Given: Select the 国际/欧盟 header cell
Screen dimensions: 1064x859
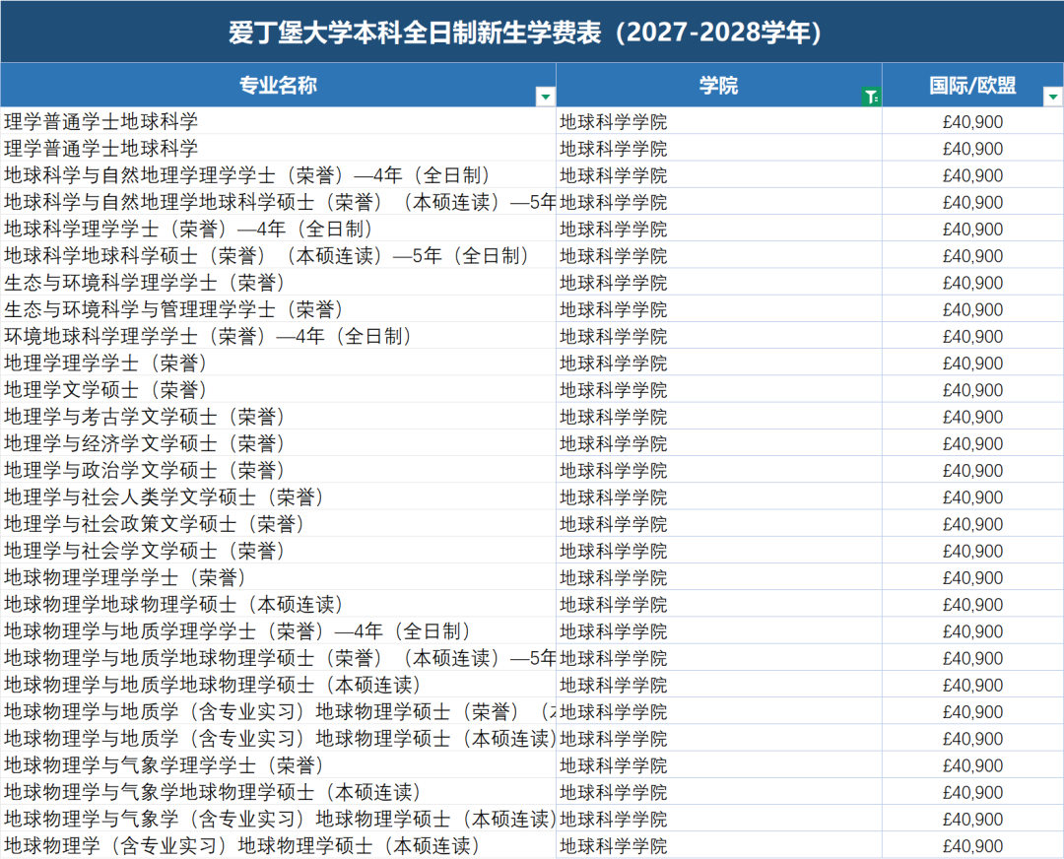Looking at the screenshot, I should tap(972, 85).
